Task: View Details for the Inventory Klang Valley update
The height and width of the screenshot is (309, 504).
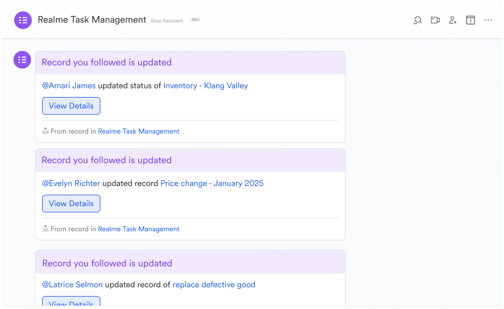Action: (x=71, y=106)
